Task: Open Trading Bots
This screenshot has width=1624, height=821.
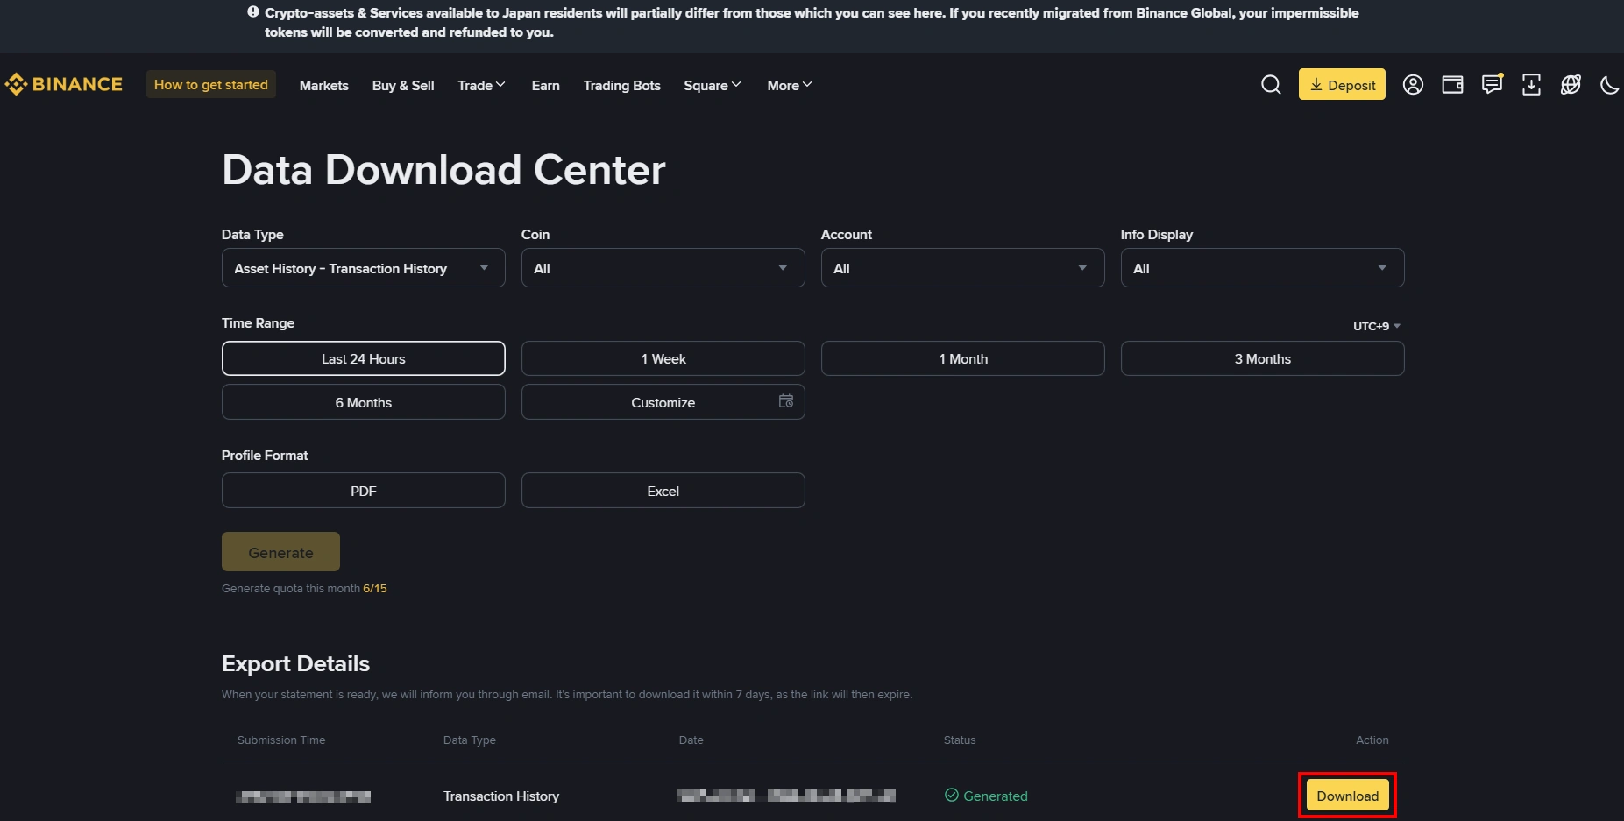Action: coord(622,85)
